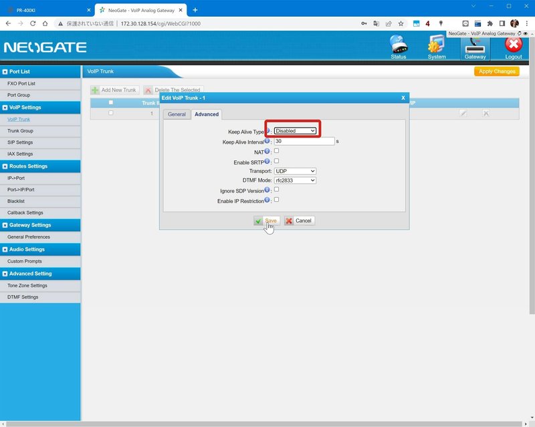Screen dimensions: 535x427
Task: Go to browser home page icon
Action: tap(45, 23)
